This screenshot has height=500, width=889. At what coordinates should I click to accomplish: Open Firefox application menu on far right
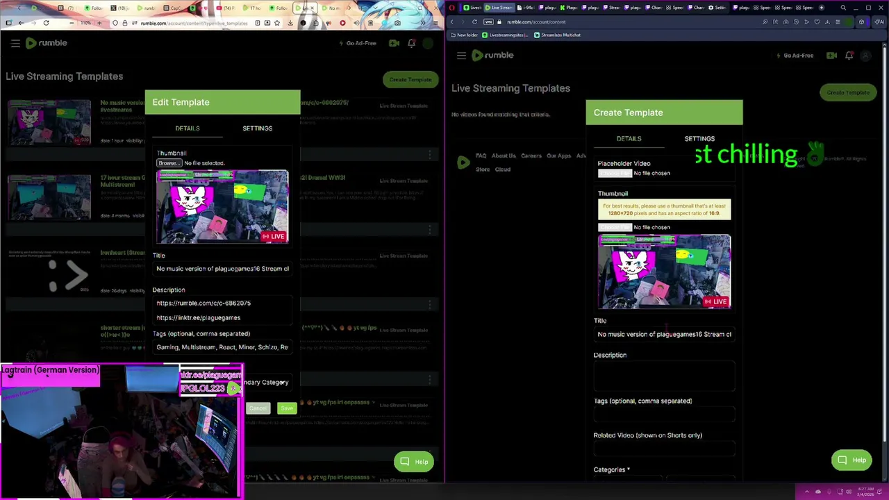(435, 23)
